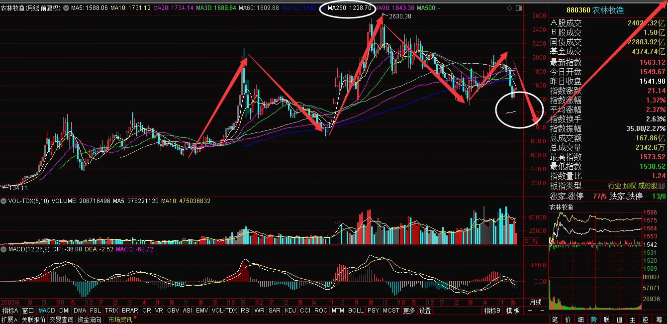
Task: Select the CR indicator button
Action: tap(146, 311)
